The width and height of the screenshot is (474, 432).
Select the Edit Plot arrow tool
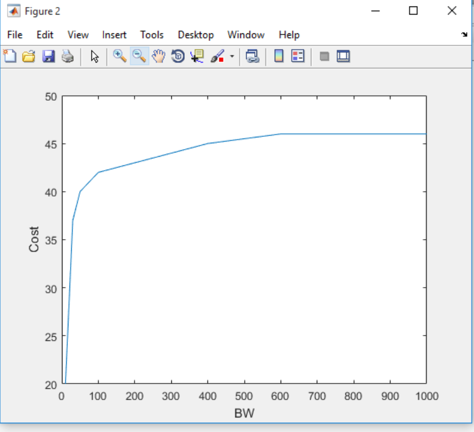[95, 56]
